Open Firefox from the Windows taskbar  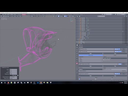click(x=8, y=83)
